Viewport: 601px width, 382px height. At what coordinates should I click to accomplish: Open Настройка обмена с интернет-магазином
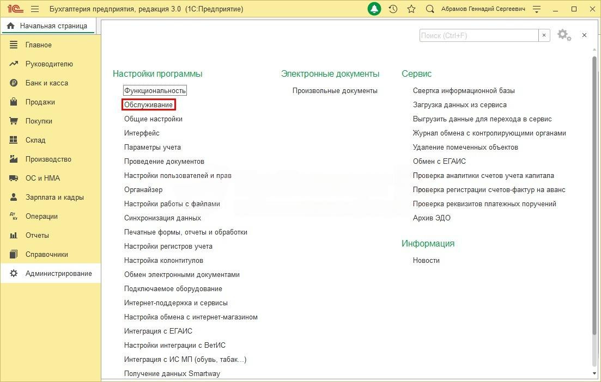point(191,317)
